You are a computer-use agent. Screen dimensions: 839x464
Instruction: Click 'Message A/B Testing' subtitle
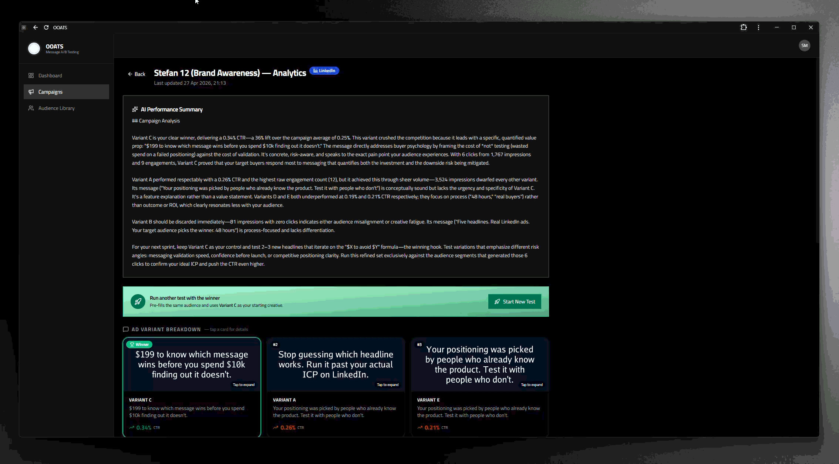[x=62, y=52]
